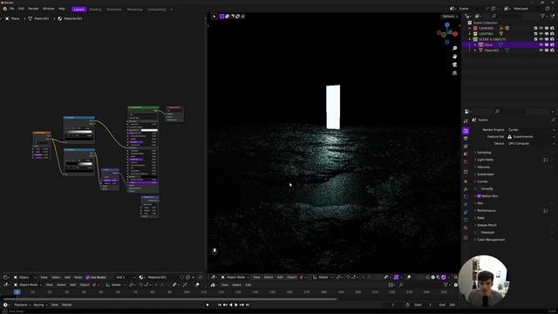Click the Material.001 breadcrumb label

(73, 18)
